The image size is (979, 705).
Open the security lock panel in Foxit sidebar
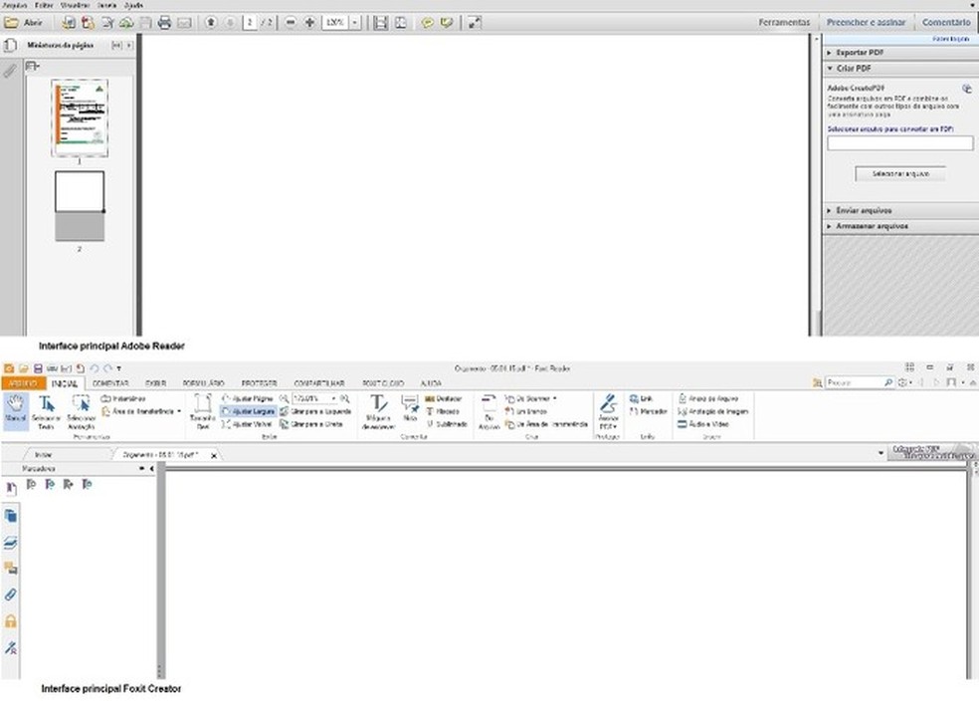pos(11,620)
